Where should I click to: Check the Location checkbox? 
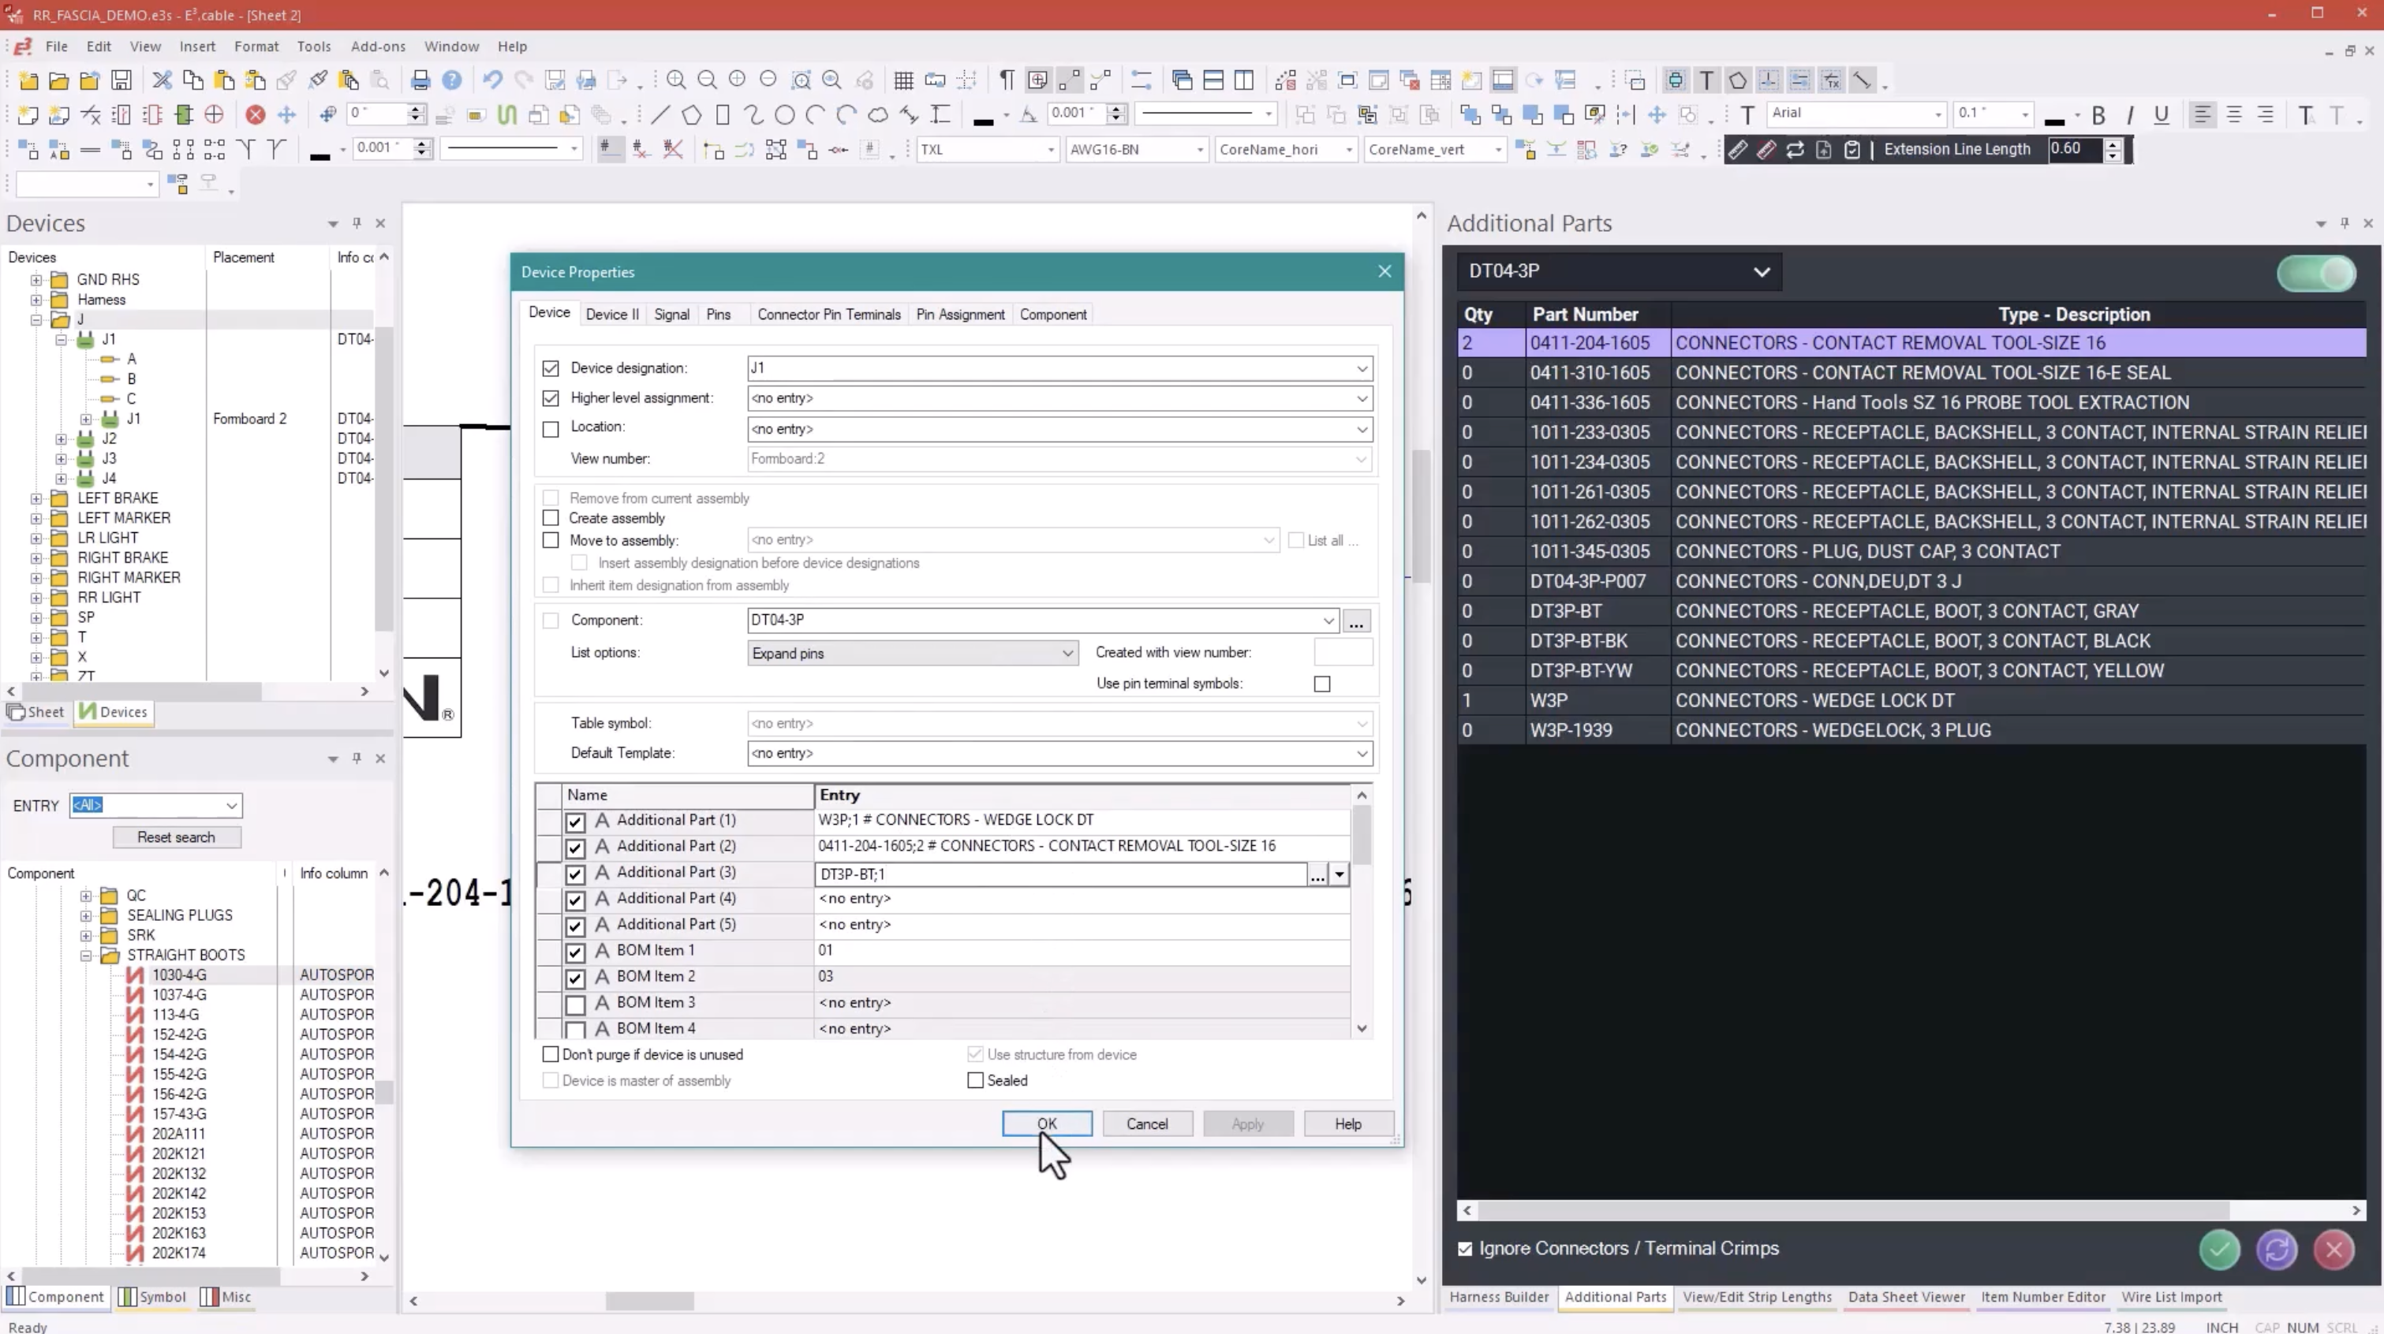coord(551,429)
